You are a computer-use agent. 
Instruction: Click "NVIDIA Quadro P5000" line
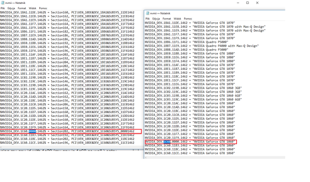186,42
